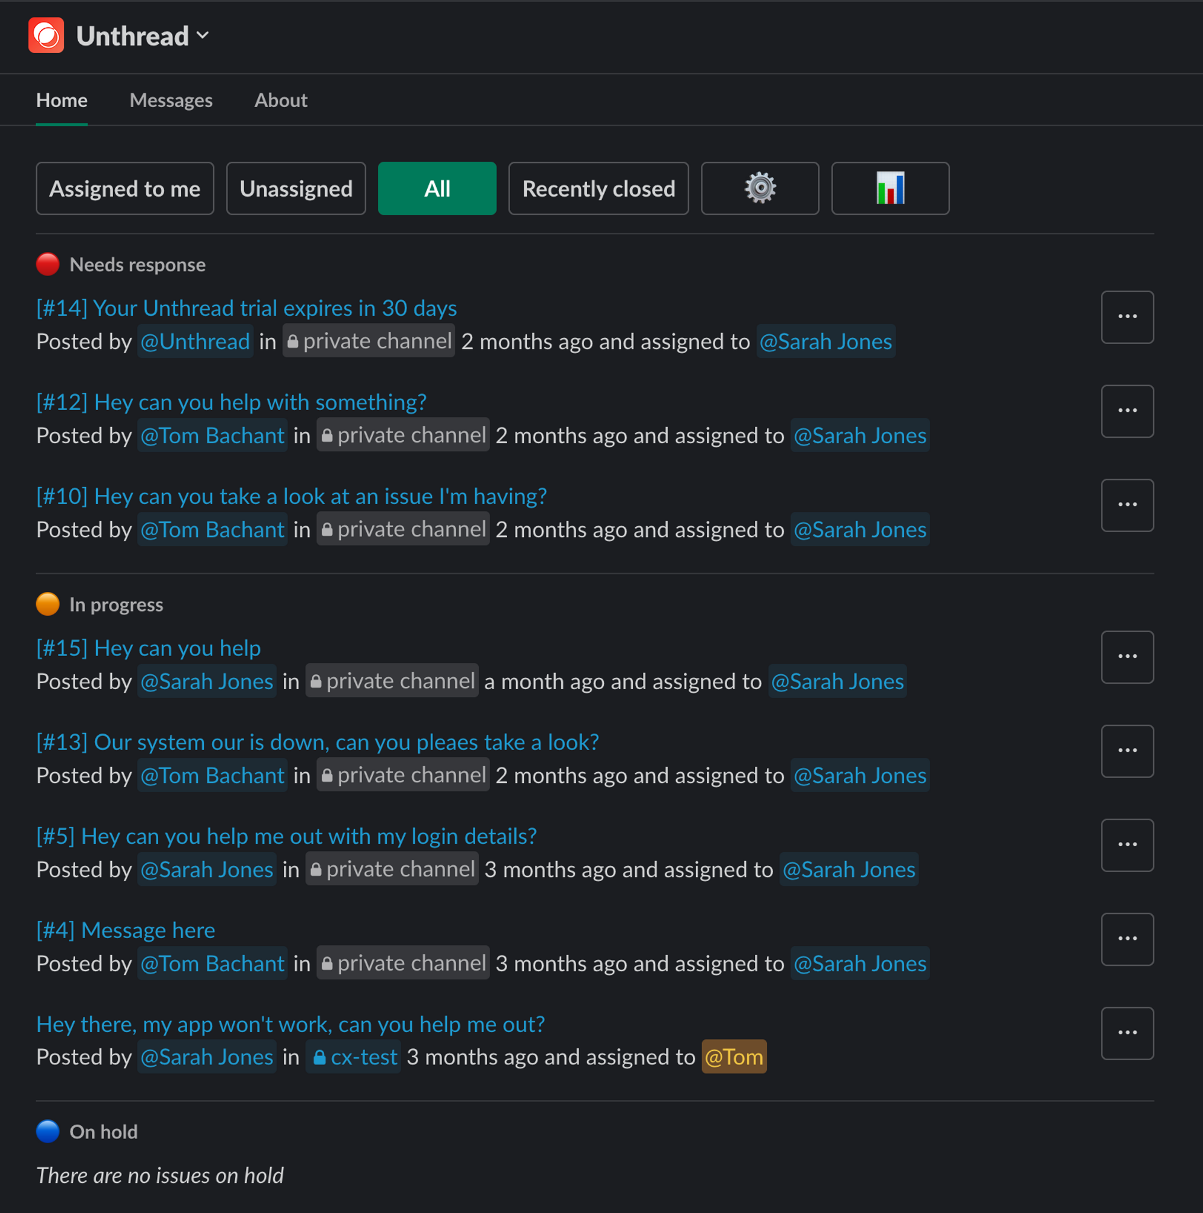
Task: Open the analytics bar chart icon
Action: (890, 188)
